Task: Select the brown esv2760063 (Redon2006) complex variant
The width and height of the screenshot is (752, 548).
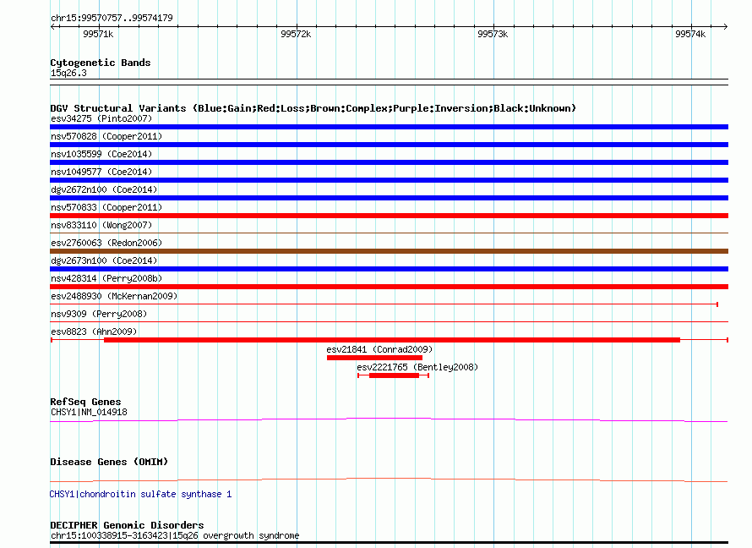Action: click(389, 251)
